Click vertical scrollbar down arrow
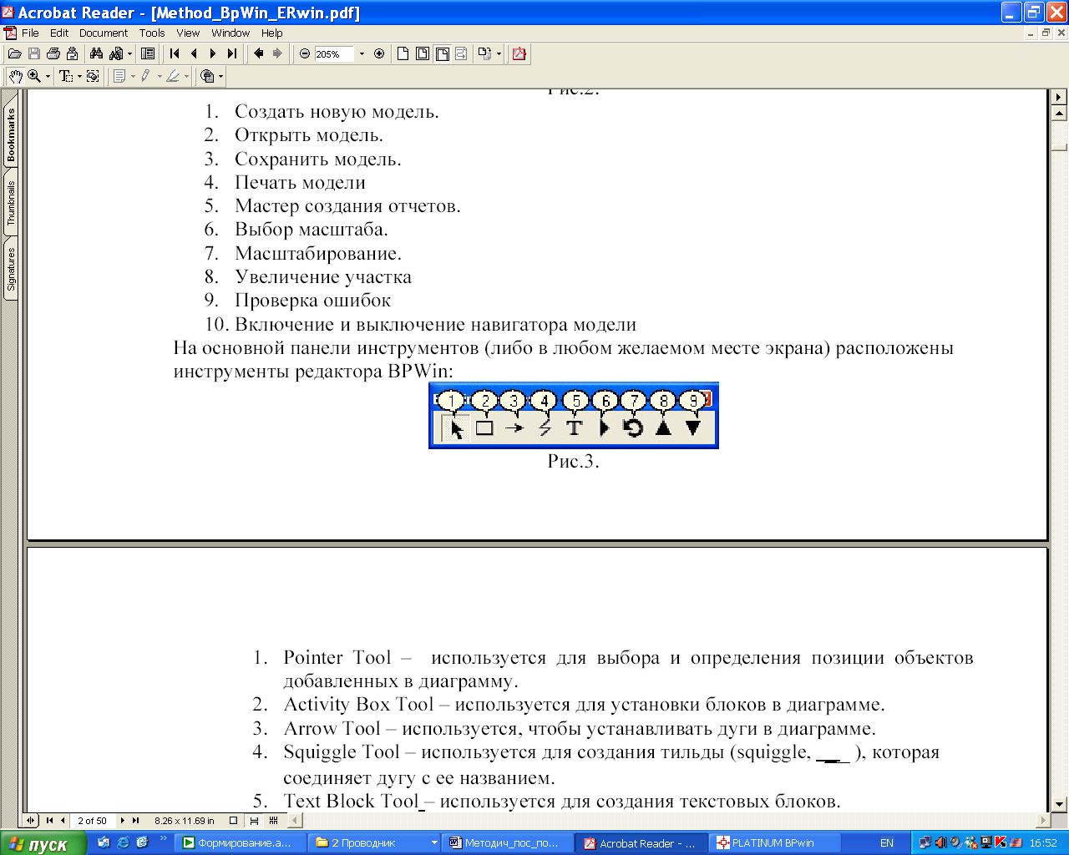This screenshot has height=855, width=1069. pyautogui.click(x=1060, y=803)
